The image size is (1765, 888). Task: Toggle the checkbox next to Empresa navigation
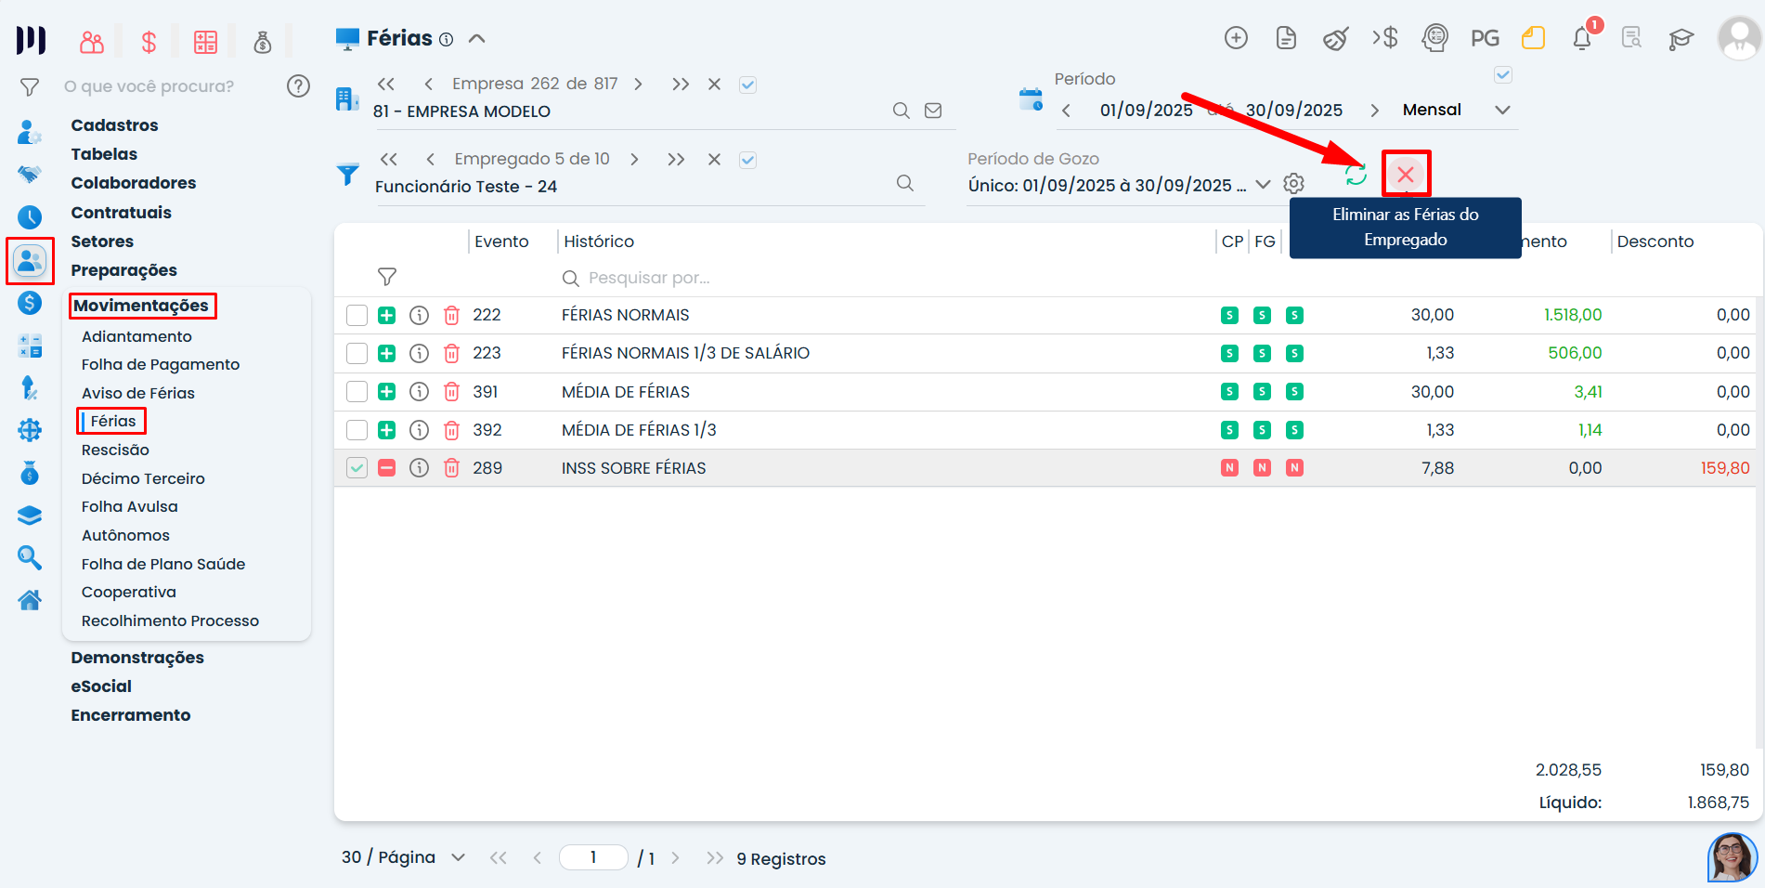point(747,85)
